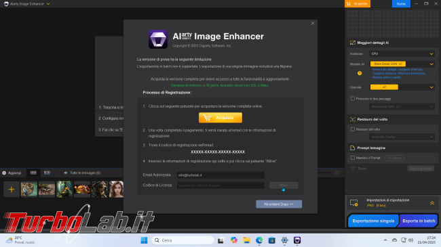Open Settings gear from taskbar
The image size is (441, 247).
click(x=284, y=240)
